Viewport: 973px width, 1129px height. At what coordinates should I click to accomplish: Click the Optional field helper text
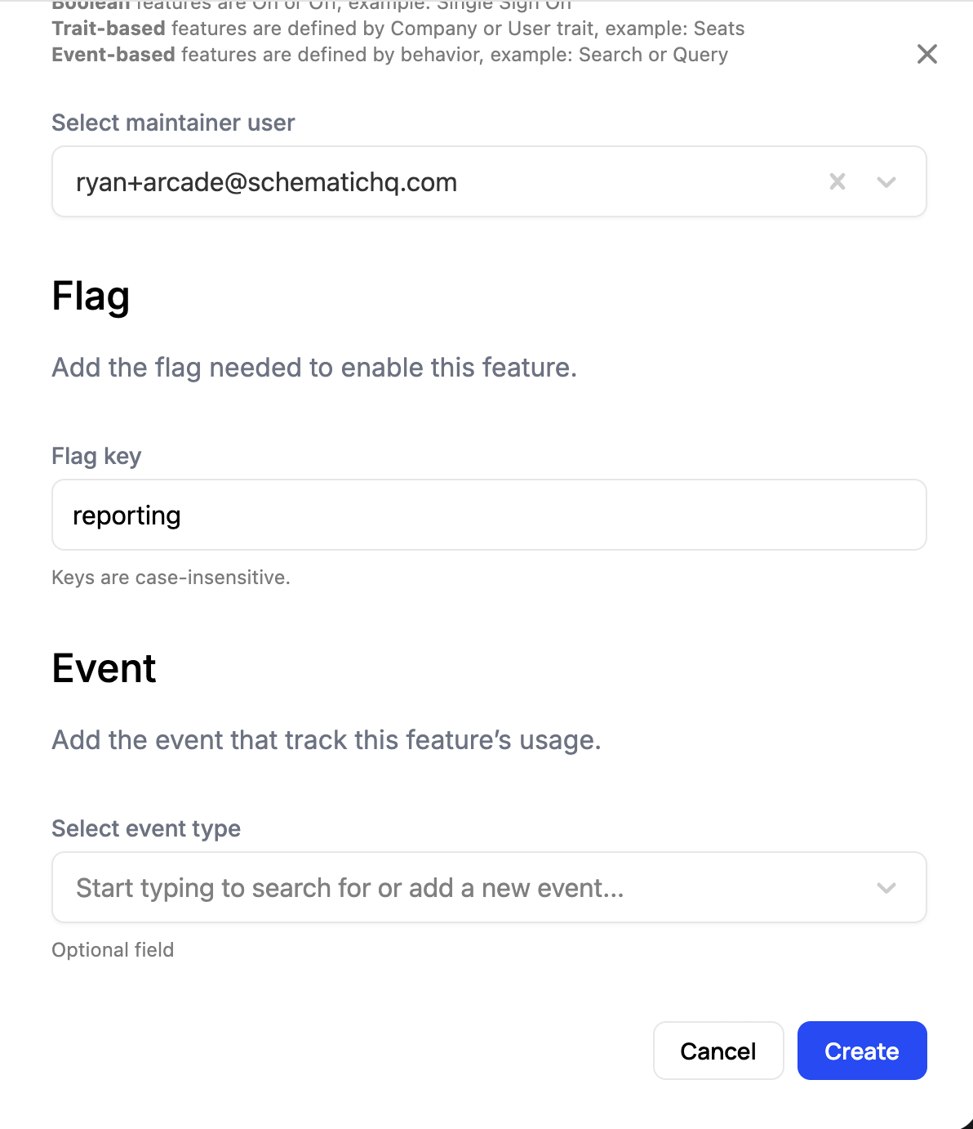(x=113, y=950)
